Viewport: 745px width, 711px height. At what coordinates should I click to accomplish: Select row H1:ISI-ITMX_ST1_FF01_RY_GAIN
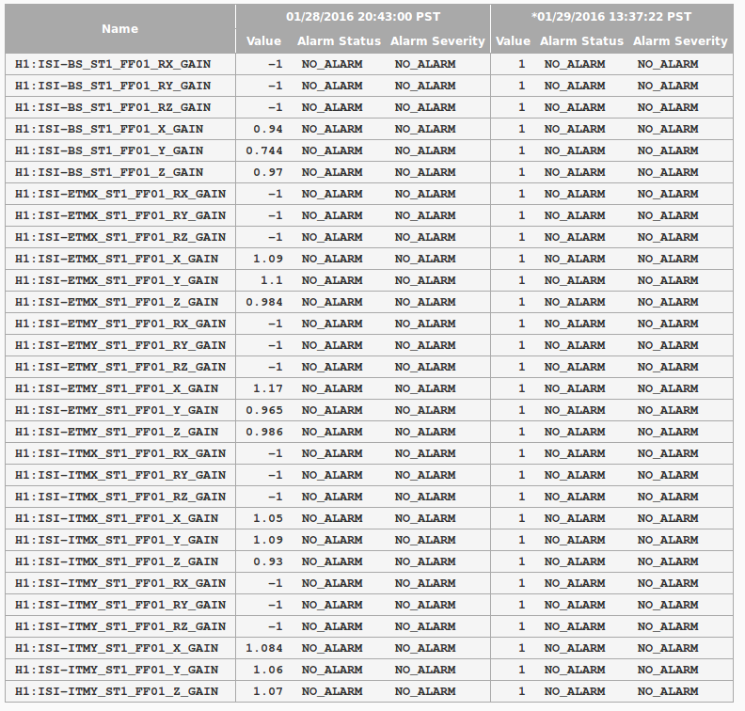click(x=369, y=475)
